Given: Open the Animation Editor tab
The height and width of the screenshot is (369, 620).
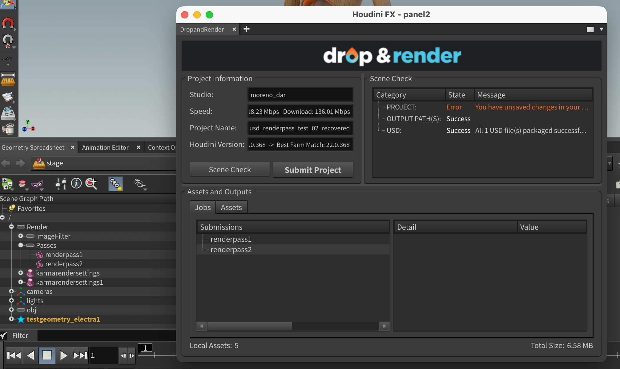Looking at the screenshot, I should tap(105, 148).
